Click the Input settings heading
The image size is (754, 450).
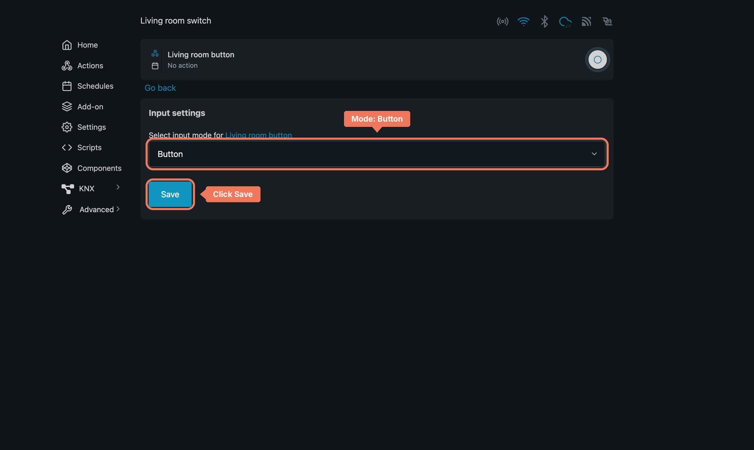(x=177, y=113)
